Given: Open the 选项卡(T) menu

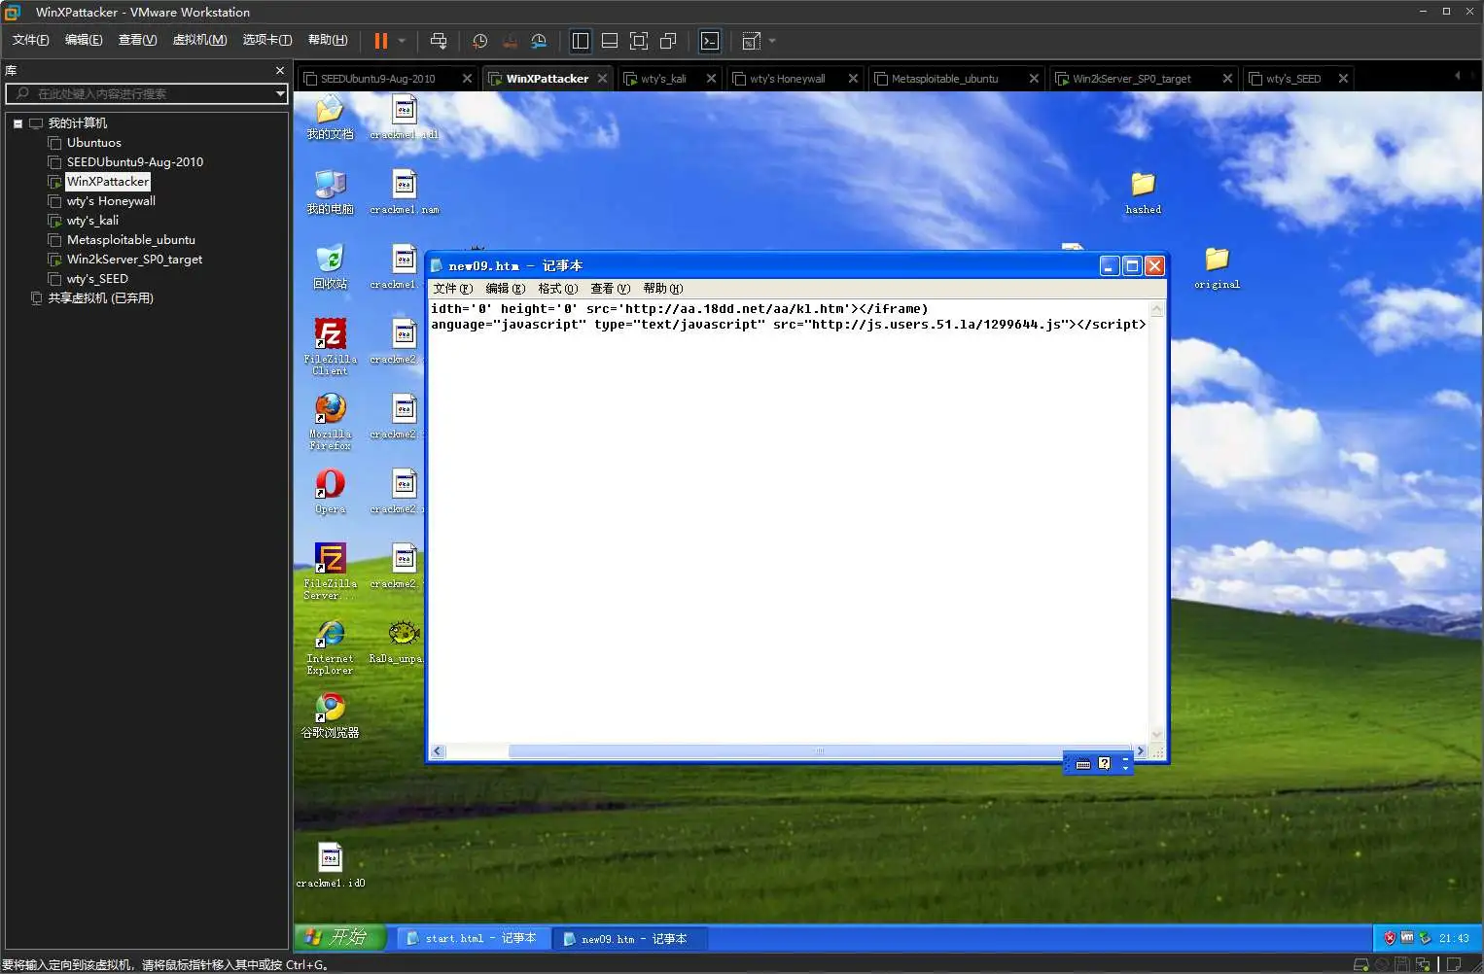Looking at the screenshot, I should (266, 40).
